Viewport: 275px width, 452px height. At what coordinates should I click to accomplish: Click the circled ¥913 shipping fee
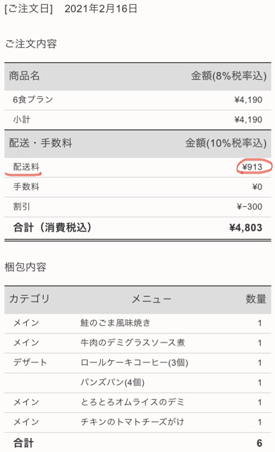[x=252, y=167]
